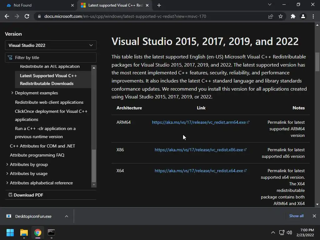Click the vc_redist.x64.exe download link
Image resolution: width=320 pixels, height=240 pixels.
pos(199,171)
